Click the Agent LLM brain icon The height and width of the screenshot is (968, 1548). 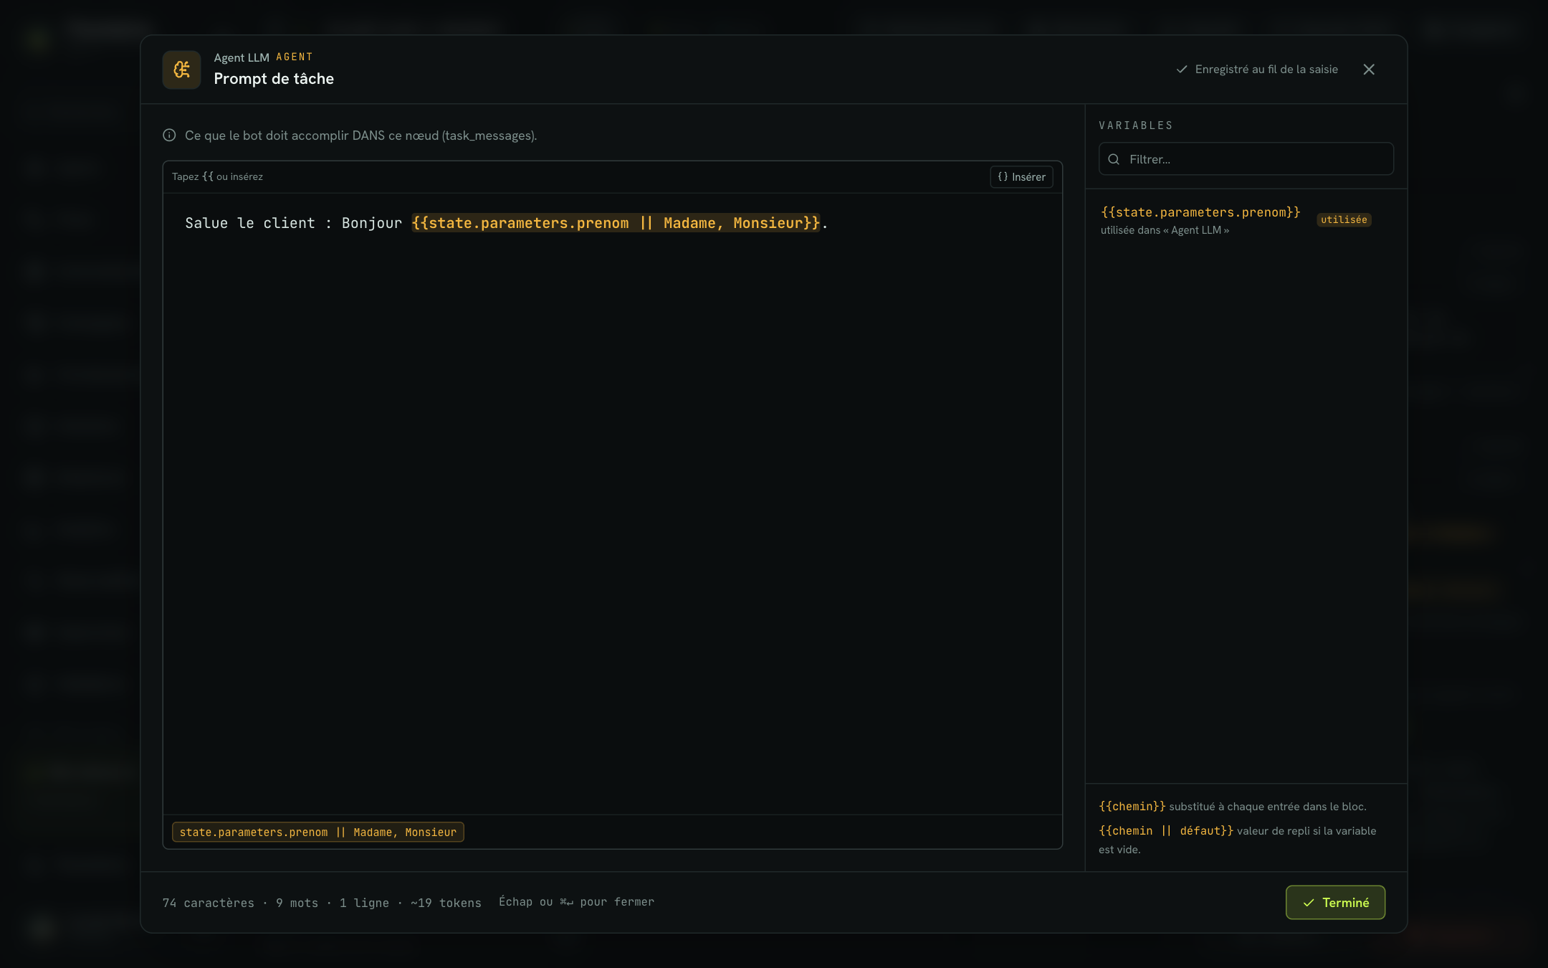click(181, 70)
